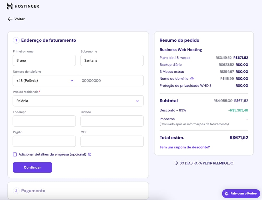The width and height of the screenshot is (262, 200).
Task: Click the phone number field showing 00000000
Action: pos(111,80)
